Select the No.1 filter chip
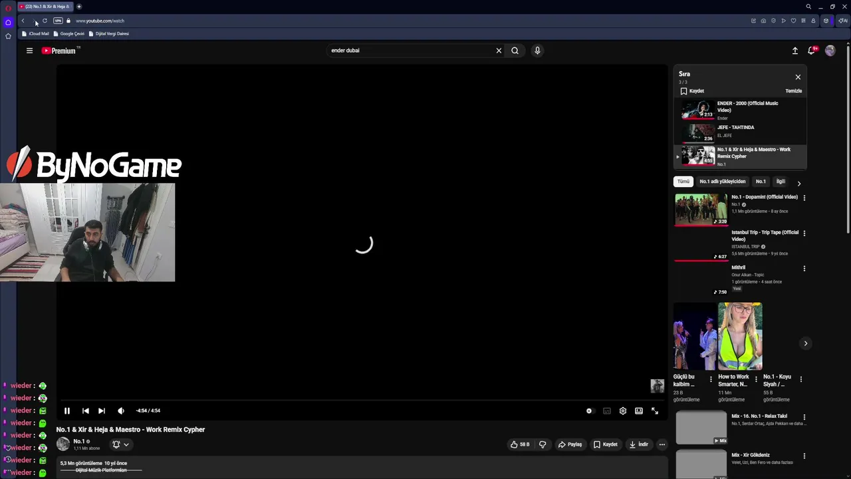The image size is (851, 479). [x=761, y=182]
